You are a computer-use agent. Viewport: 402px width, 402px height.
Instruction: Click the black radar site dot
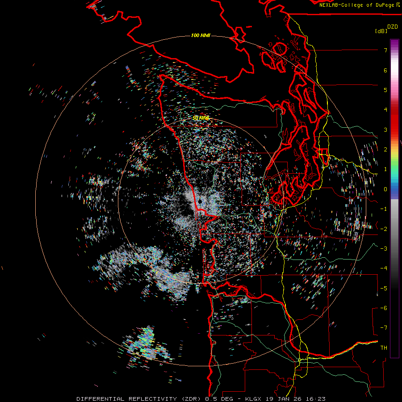click(200, 202)
